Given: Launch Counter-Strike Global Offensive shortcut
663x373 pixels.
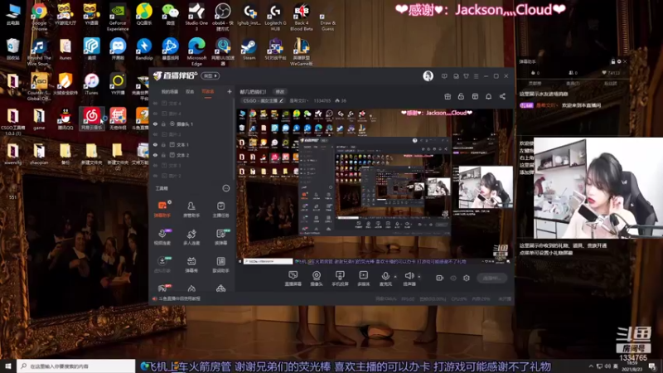Looking at the screenshot, I should [39, 86].
